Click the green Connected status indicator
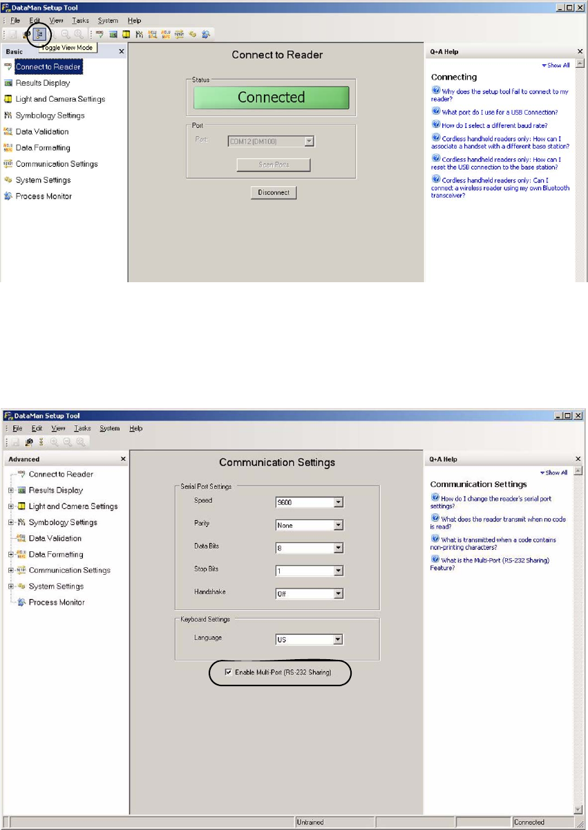 tap(272, 98)
